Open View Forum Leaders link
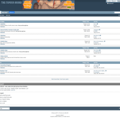Viewport: 120px width, 120px height. pyautogui.click(x=64, y=79)
